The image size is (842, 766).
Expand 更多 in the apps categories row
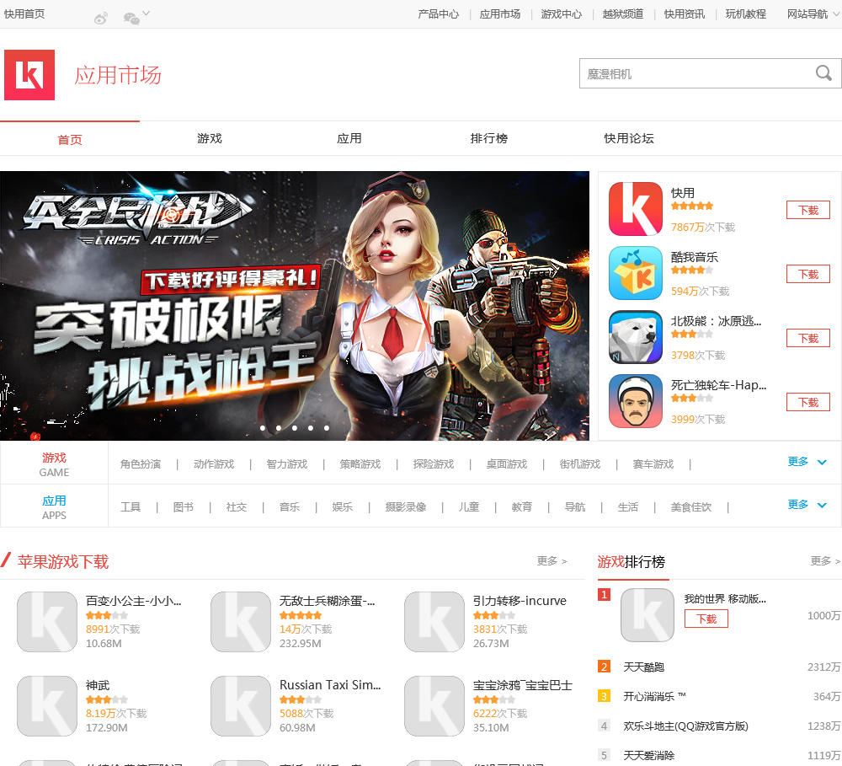coord(807,505)
